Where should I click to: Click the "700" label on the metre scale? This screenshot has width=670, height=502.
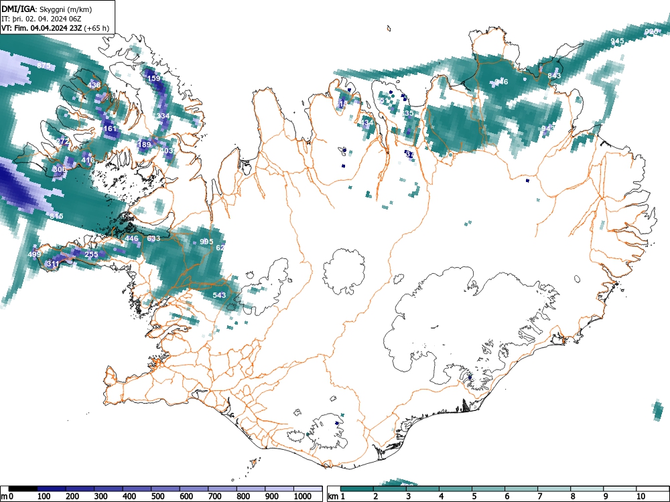pos(215,497)
